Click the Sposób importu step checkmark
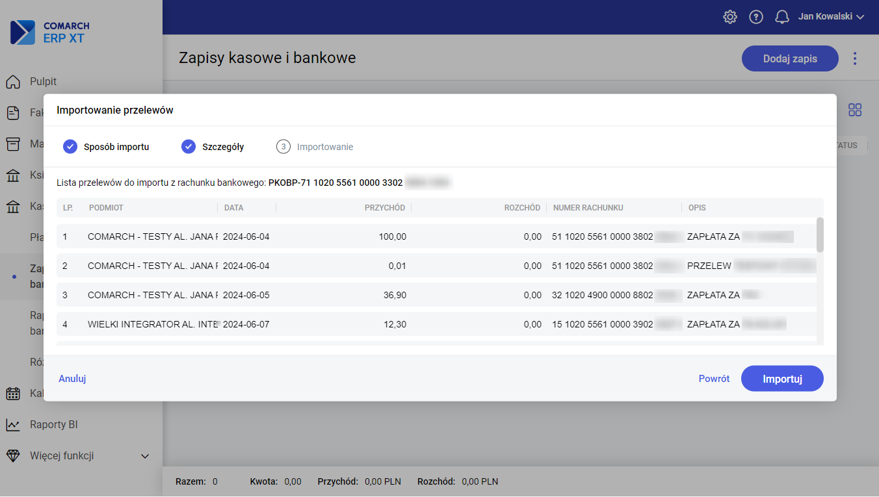The image size is (879, 497). tap(70, 147)
